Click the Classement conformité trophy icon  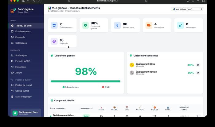(131, 56)
